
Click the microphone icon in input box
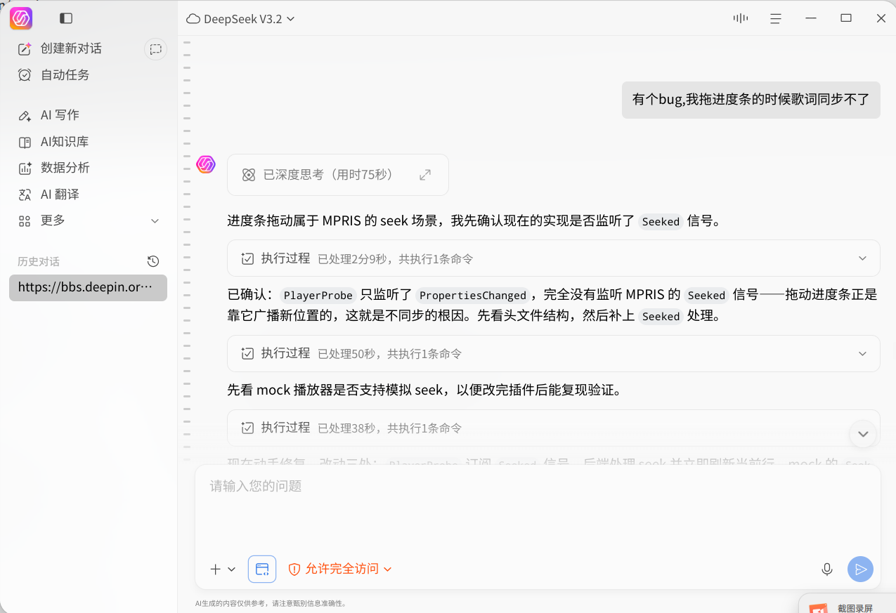click(x=827, y=569)
